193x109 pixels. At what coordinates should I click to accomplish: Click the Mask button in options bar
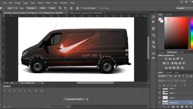(43, 8)
